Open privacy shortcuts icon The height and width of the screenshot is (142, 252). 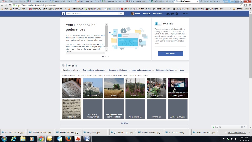[184, 14]
